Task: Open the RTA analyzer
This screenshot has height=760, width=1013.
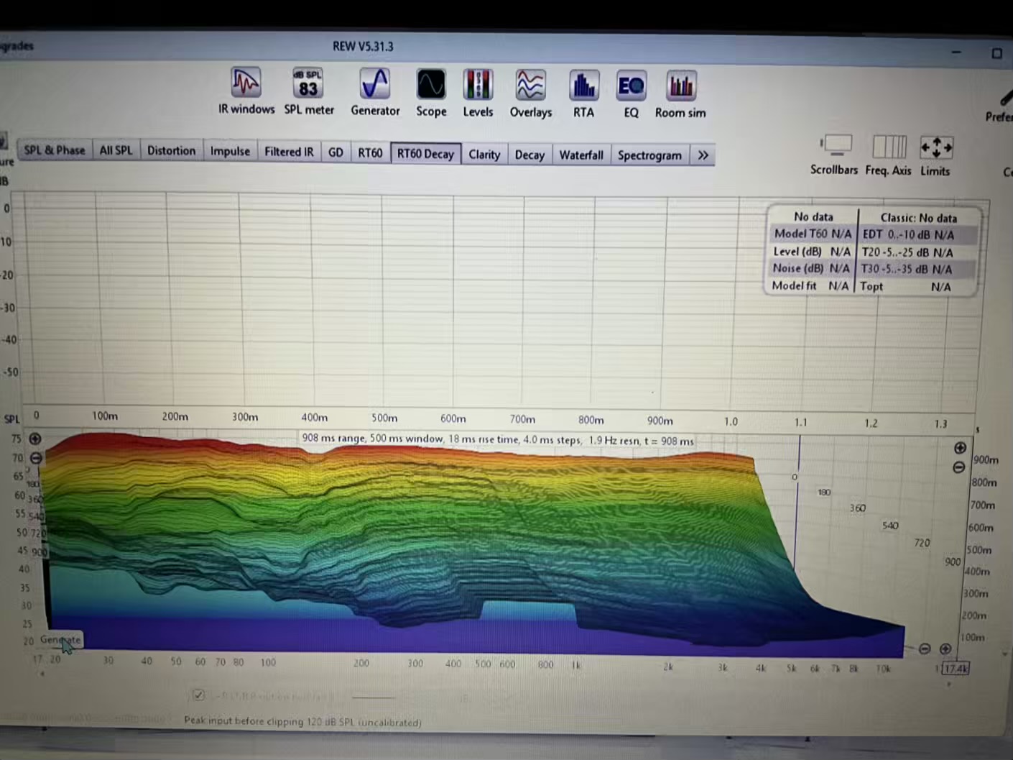Action: (x=583, y=87)
